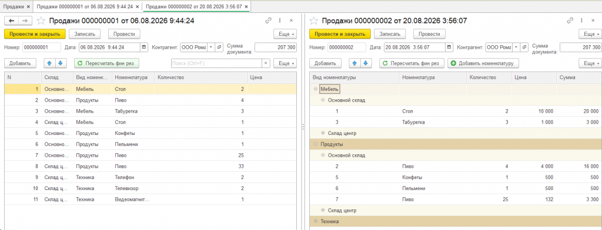Close the document 000000001 form with X
Viewport: 602px width, 230px height.
coord(291,21)
